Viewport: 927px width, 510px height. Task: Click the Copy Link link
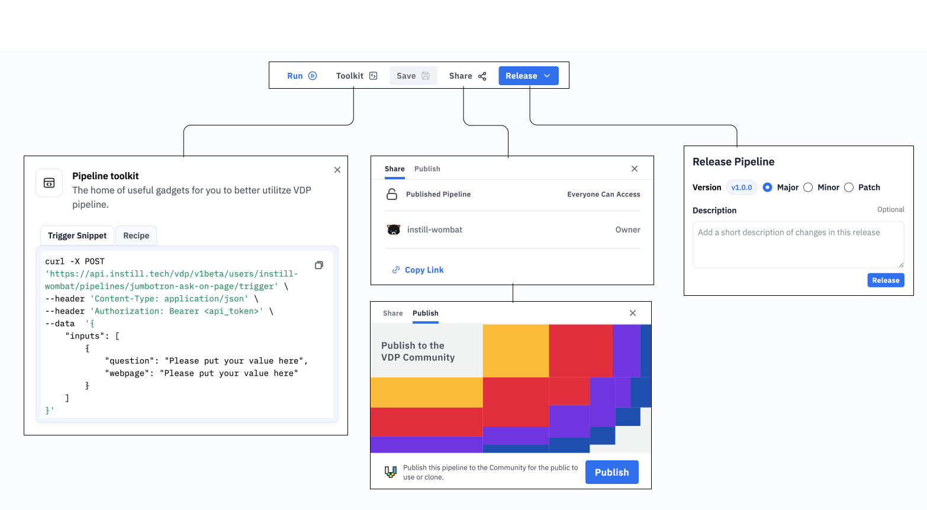pos(423,270)
